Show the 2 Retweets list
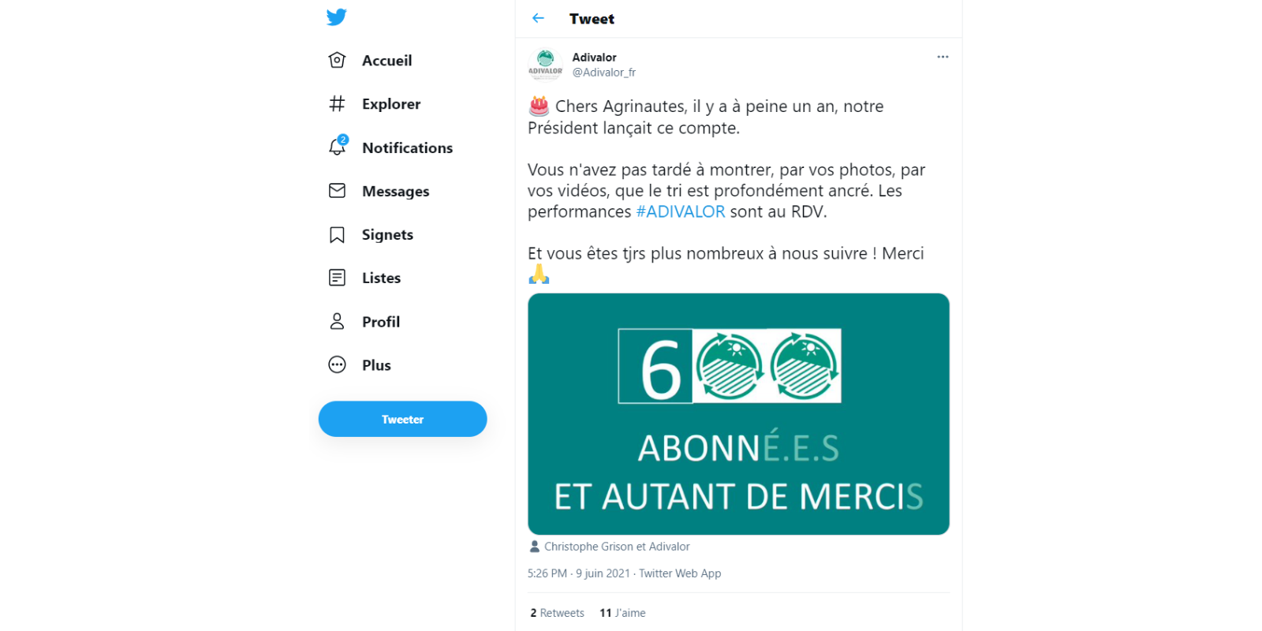Viewport: 1262px width, 631px height. pyautogui.click(x=557, y=613)
